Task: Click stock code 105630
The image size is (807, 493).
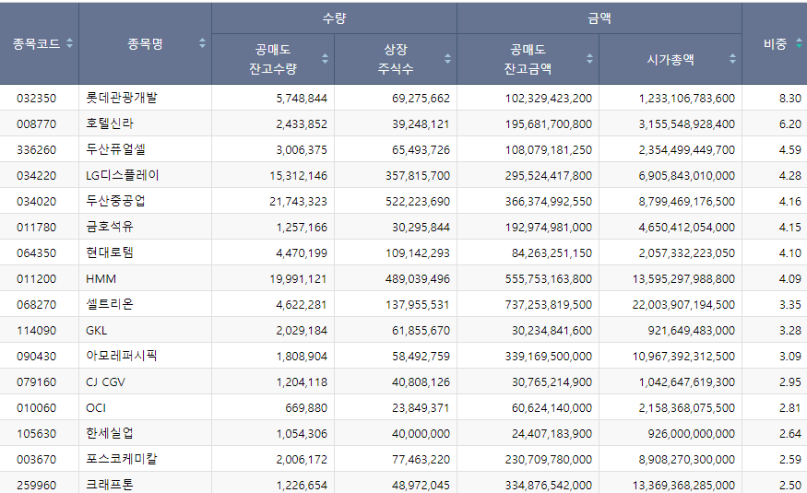Action: 37,433
